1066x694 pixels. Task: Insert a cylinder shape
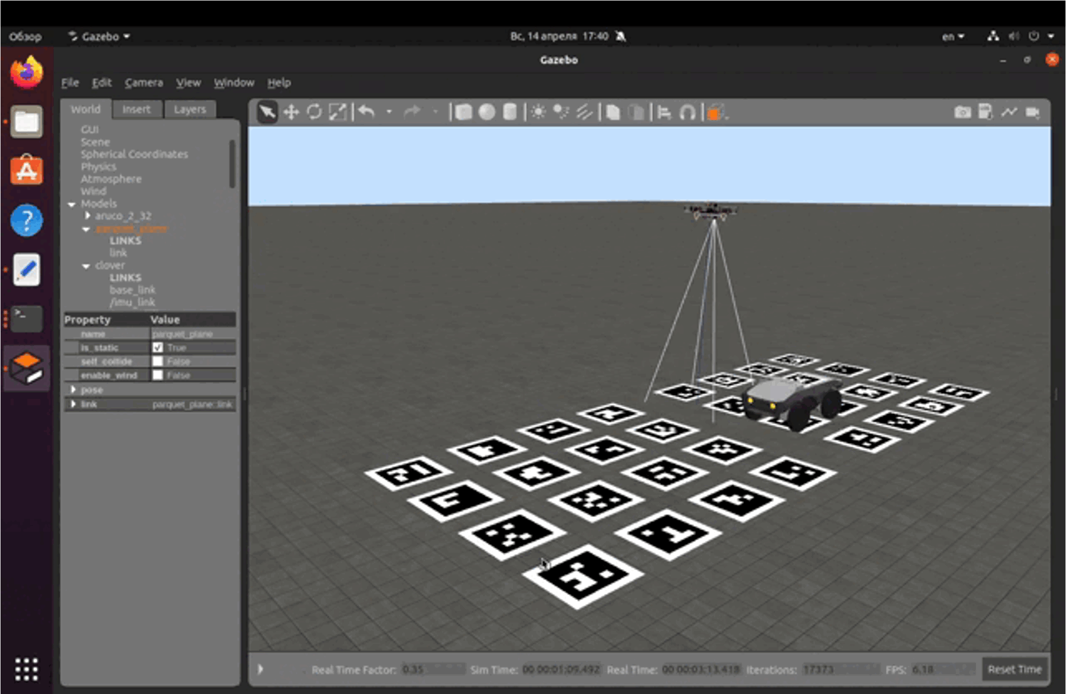[509, 112]
